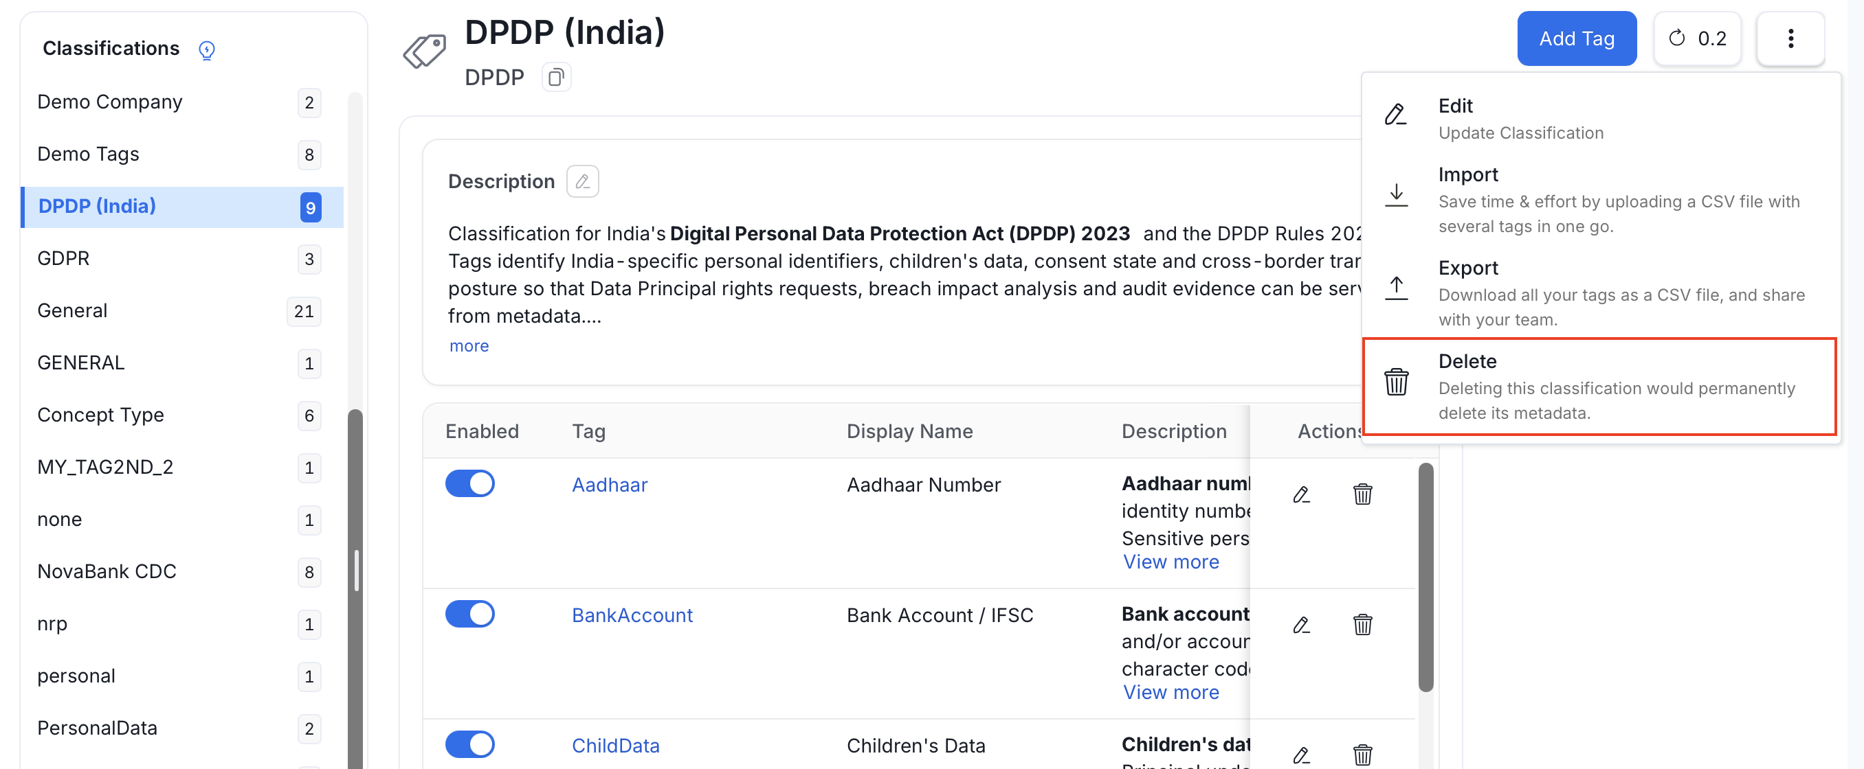Edit the Description with the pencil icon
This screenshot has height=769, width=1864.
point(583,181)
